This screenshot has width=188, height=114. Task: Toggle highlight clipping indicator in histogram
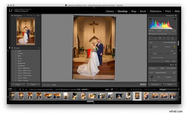pyautogui.click(x=175, y=19)
